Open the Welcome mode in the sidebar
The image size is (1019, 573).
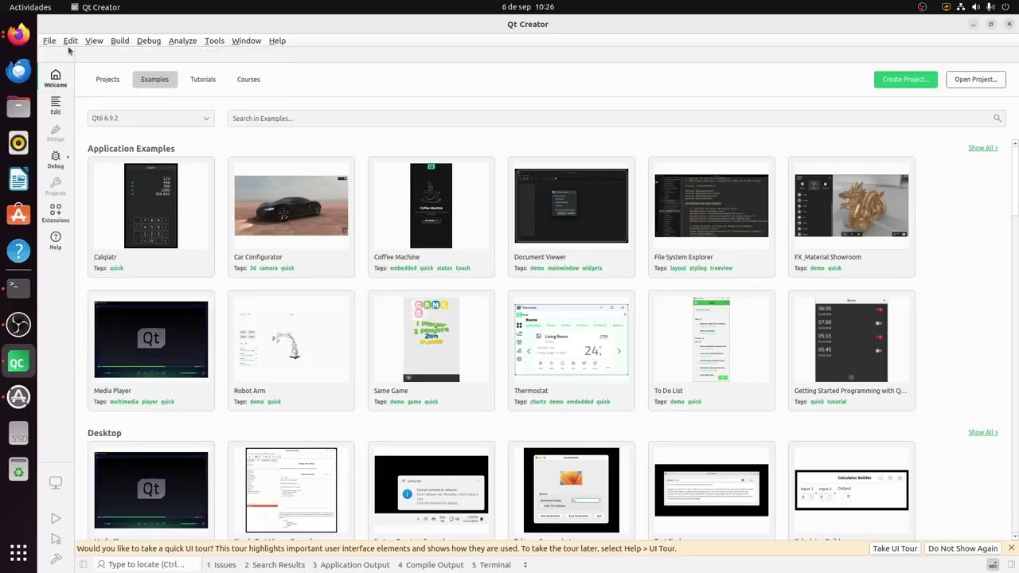(x=55, y=78)
